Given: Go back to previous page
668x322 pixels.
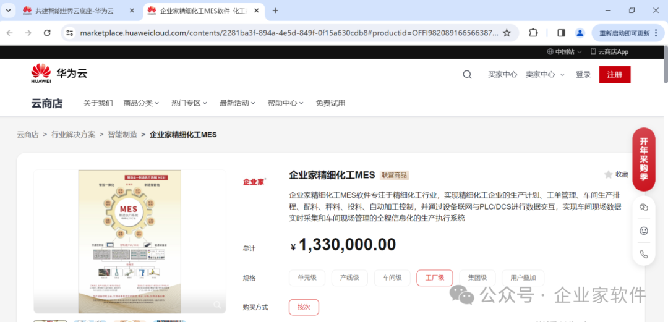Looking at the screenshot, I should [9, 33].
